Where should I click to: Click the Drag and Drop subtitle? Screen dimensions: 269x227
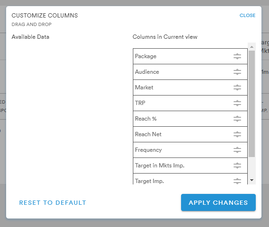pyautogui.click(x=32, y=25)
